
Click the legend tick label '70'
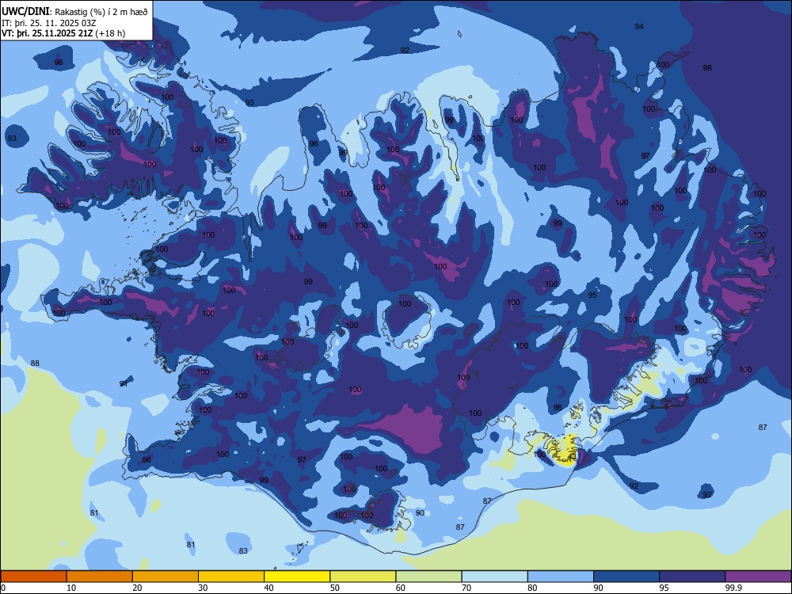(x=466, y=588)
